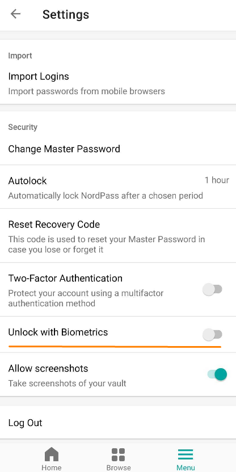The height and width of the screenshot is (472, 236).
Task: Tap Log Out
Action: (x=118, y=423)
